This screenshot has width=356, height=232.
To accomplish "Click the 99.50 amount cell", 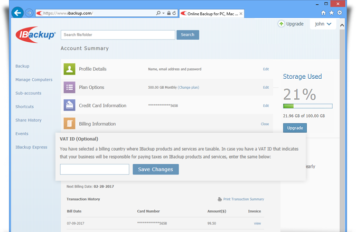I will pos(212,224).
